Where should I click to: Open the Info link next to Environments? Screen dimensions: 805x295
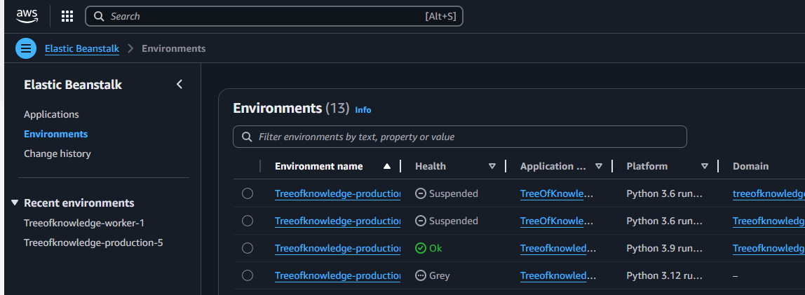pyautogui.click(x=363, y=110)
